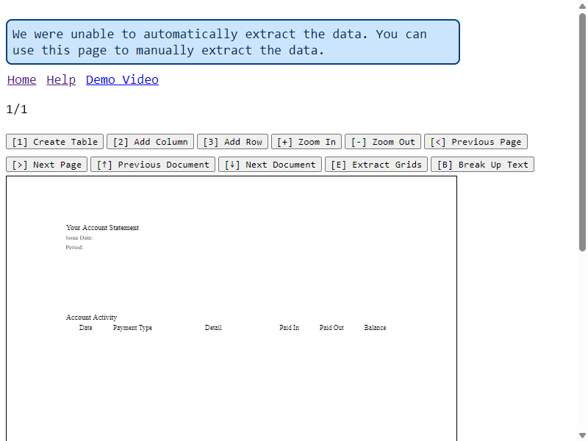Run Extract Grids on the page
Viewport: 588px width, 441px height.
click(x=376, y=165)
